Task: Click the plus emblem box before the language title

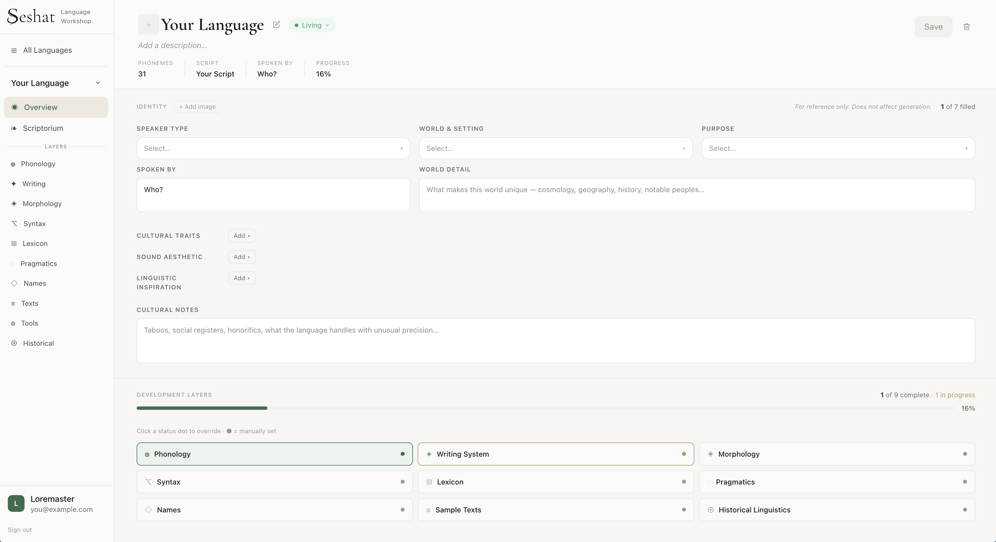Action: click(148, 25)
